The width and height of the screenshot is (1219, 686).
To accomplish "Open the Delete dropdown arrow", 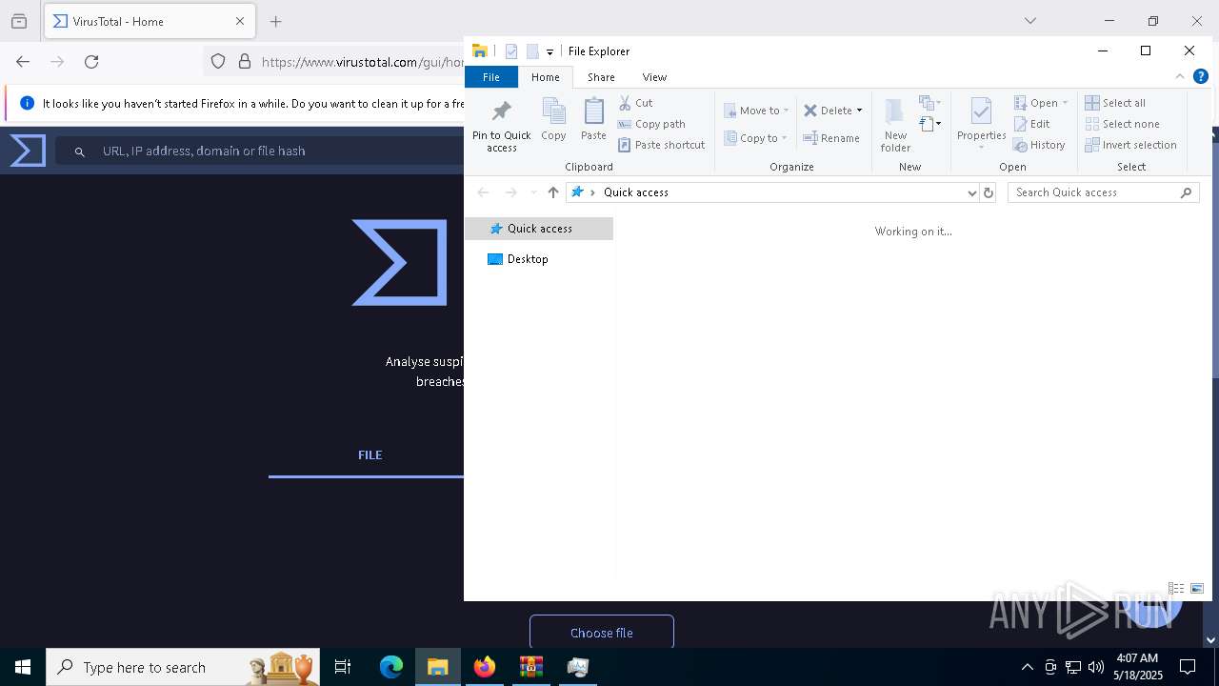I will tap(859, 111).
